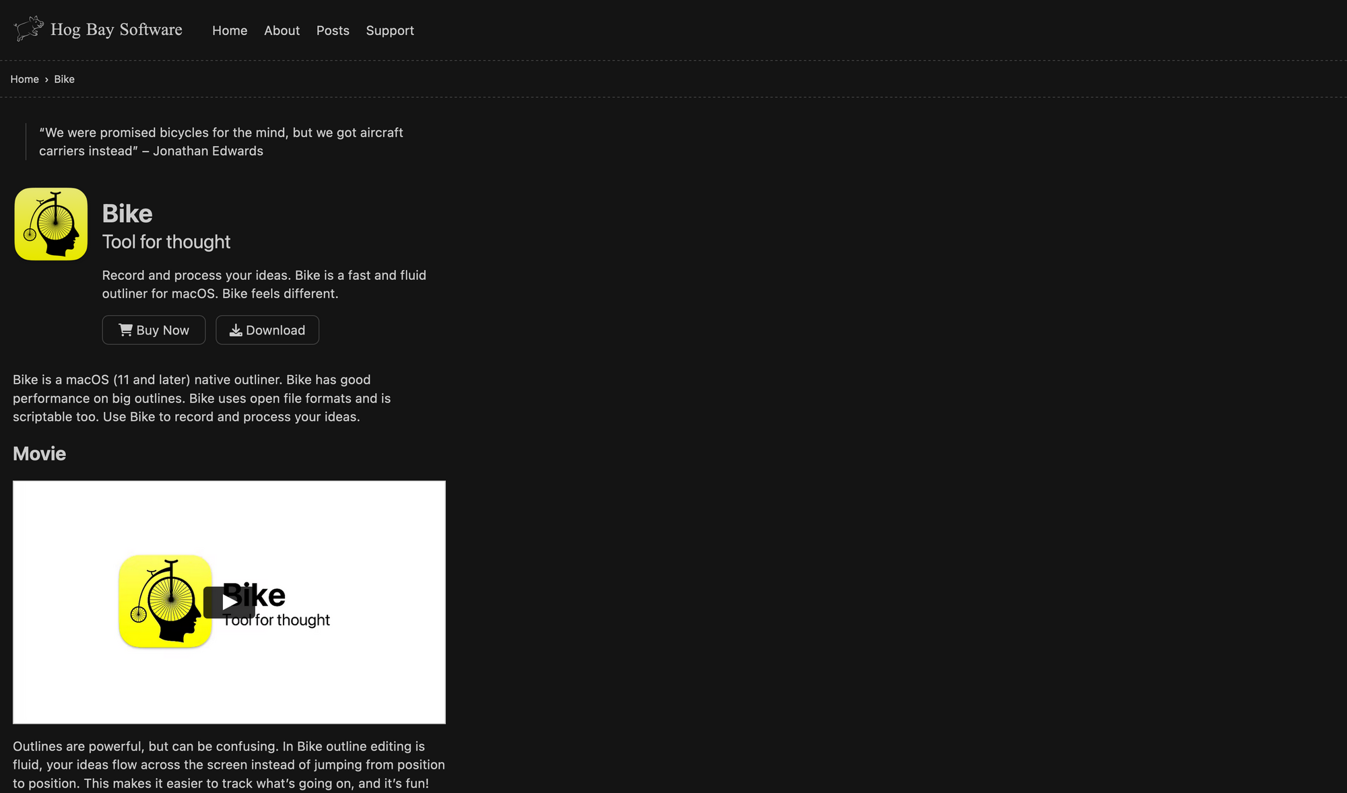Click the Home breadcrumb link

point(24,79)
